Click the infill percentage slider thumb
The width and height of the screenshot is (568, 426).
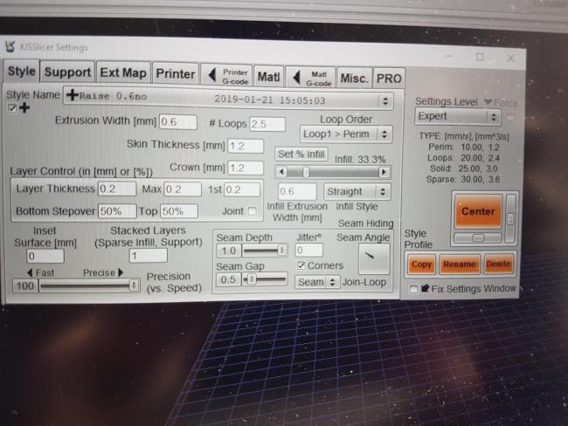(x=306, y=172)
